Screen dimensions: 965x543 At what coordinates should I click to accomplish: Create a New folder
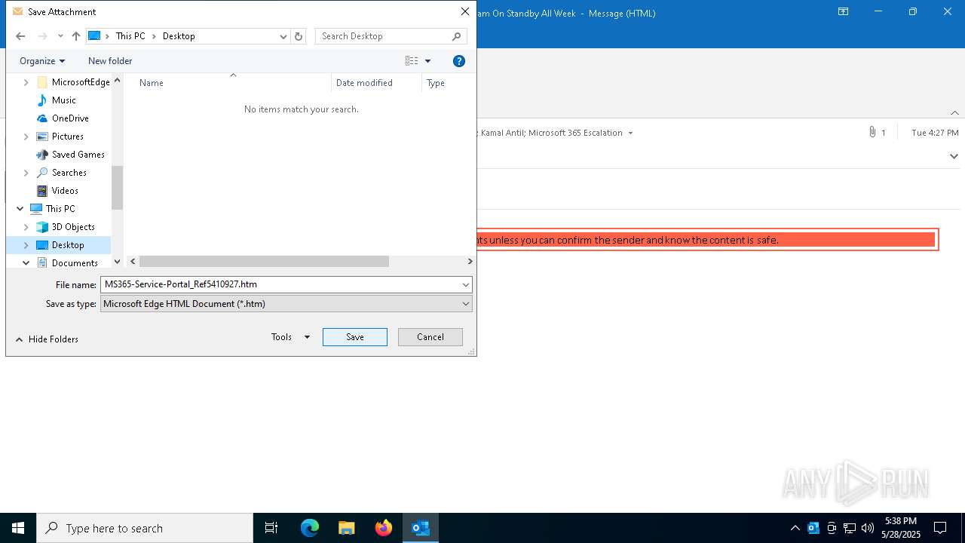110,61
